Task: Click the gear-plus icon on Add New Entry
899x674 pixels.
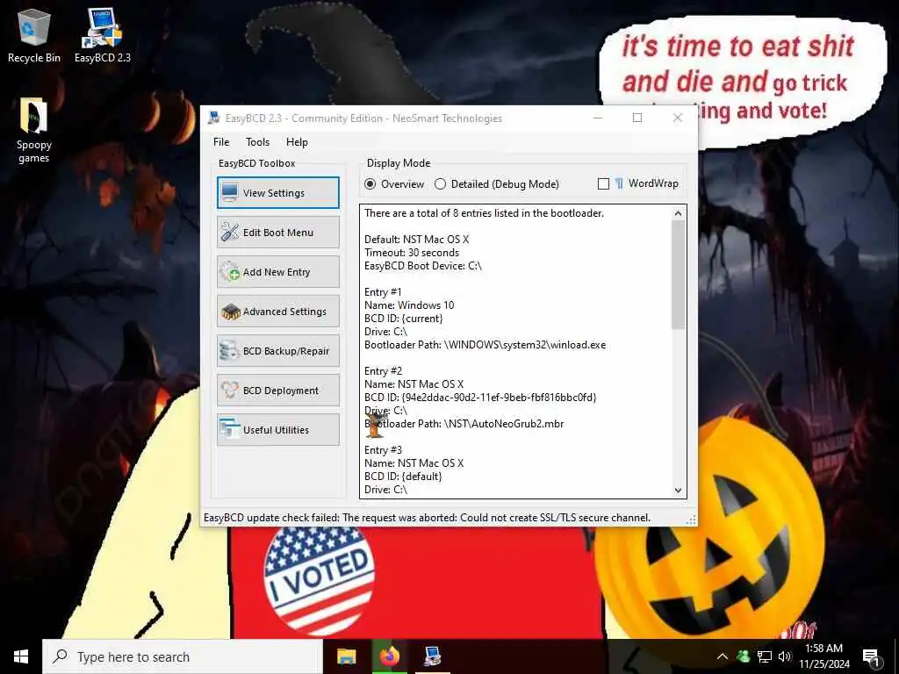Action: (230, 271)
